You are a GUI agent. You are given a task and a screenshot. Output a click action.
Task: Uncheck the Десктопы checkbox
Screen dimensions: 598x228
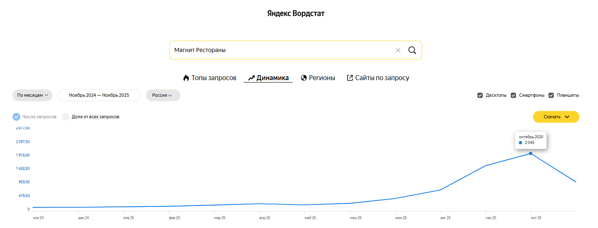click(480, 96)
